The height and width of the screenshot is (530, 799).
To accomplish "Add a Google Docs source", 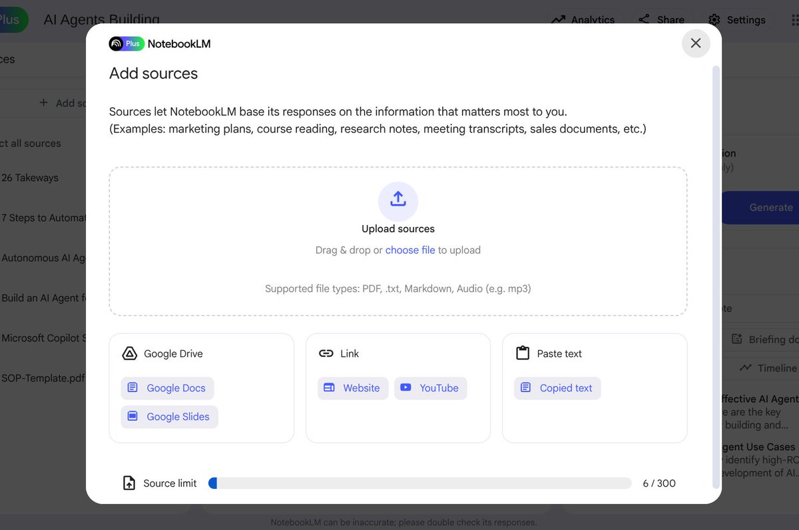I will pos(167,388).
